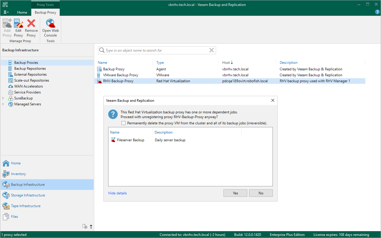Click the Backup Proxy agent row icon
This screenshot has width=381, height=238.
pos(100,69)
